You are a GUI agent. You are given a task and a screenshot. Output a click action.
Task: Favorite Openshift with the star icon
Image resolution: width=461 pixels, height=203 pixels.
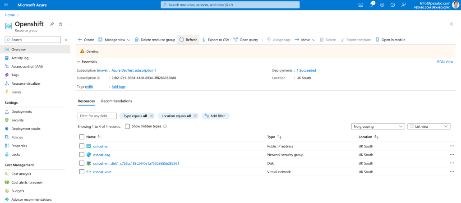(60, 24)
